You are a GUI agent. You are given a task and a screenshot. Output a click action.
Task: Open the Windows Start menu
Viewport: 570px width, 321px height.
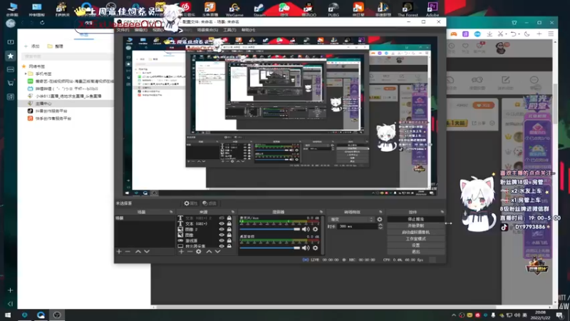pyautogui.click(x=8, y=315)
